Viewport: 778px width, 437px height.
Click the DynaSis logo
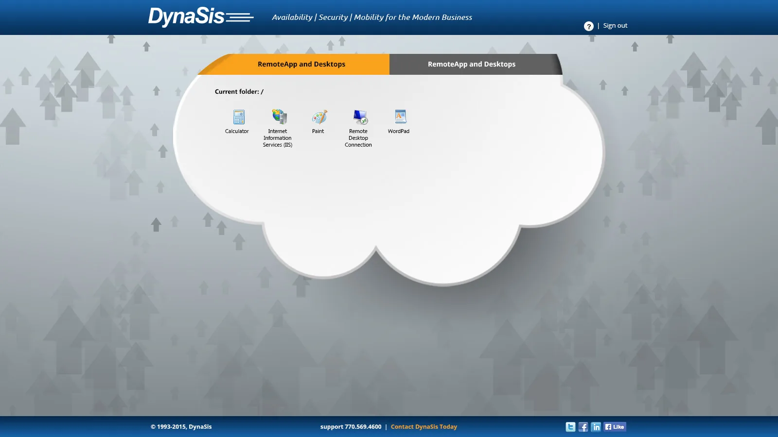(201, 17)
